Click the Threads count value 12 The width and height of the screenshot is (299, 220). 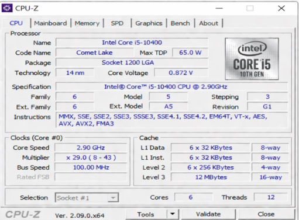(271, 197)
